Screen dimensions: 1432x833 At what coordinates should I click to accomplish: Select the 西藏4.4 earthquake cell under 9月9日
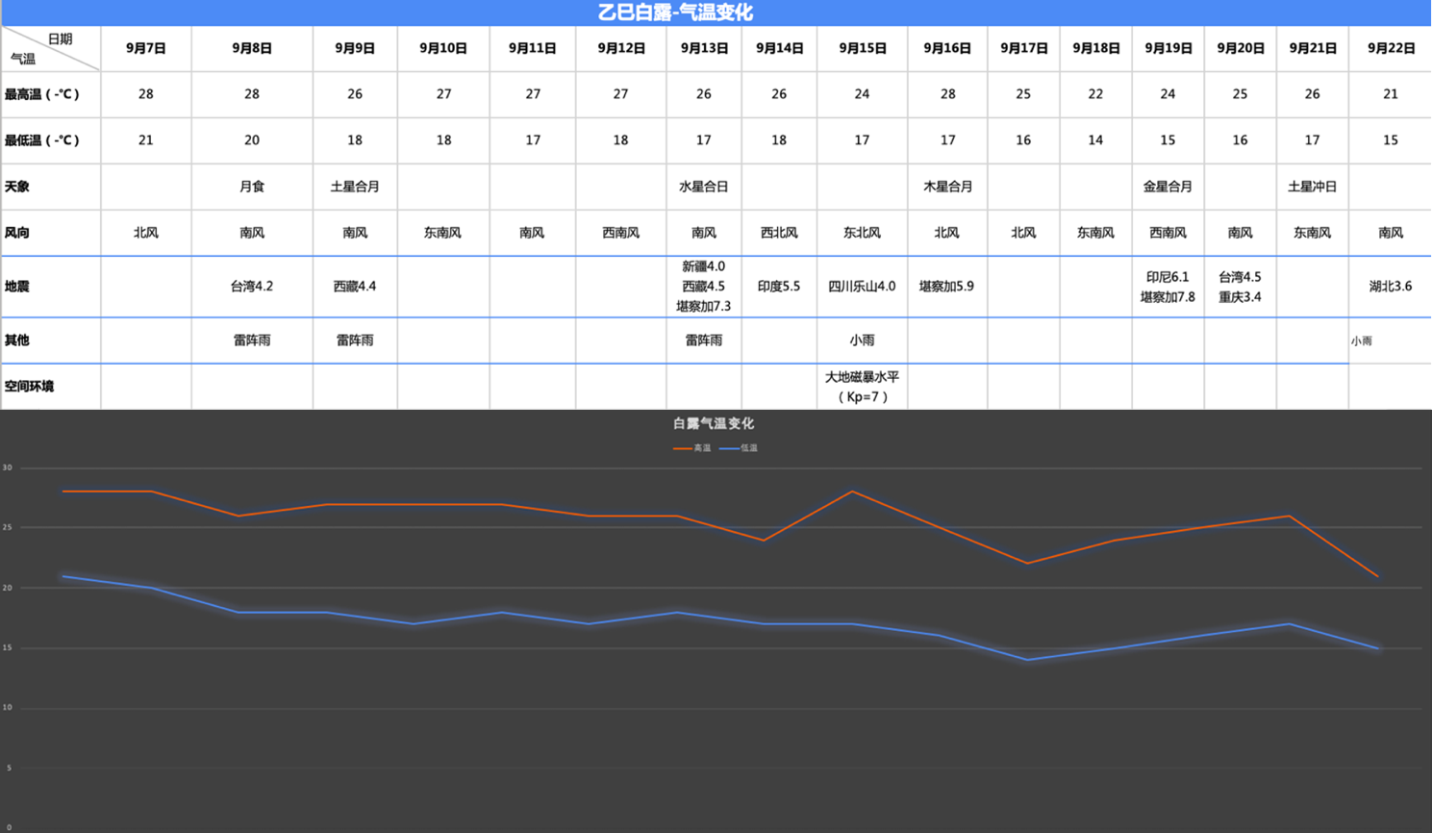tap(355, 287)
